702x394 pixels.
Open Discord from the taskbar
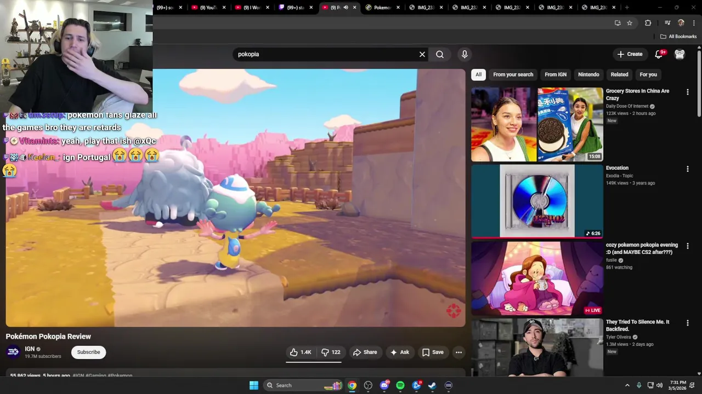[384, 385]
